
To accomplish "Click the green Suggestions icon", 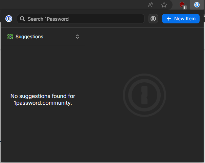I will 10,37.
